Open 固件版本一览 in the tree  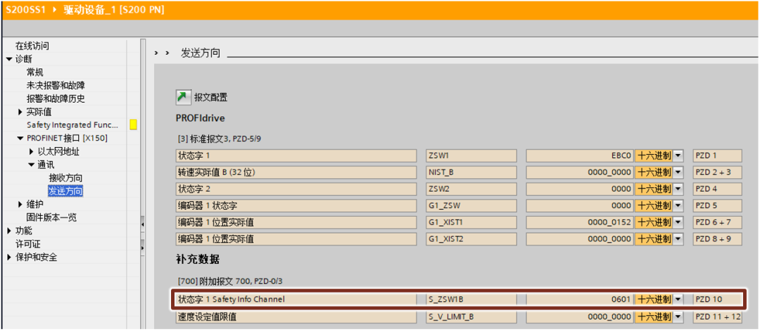[x=51, y=217]
